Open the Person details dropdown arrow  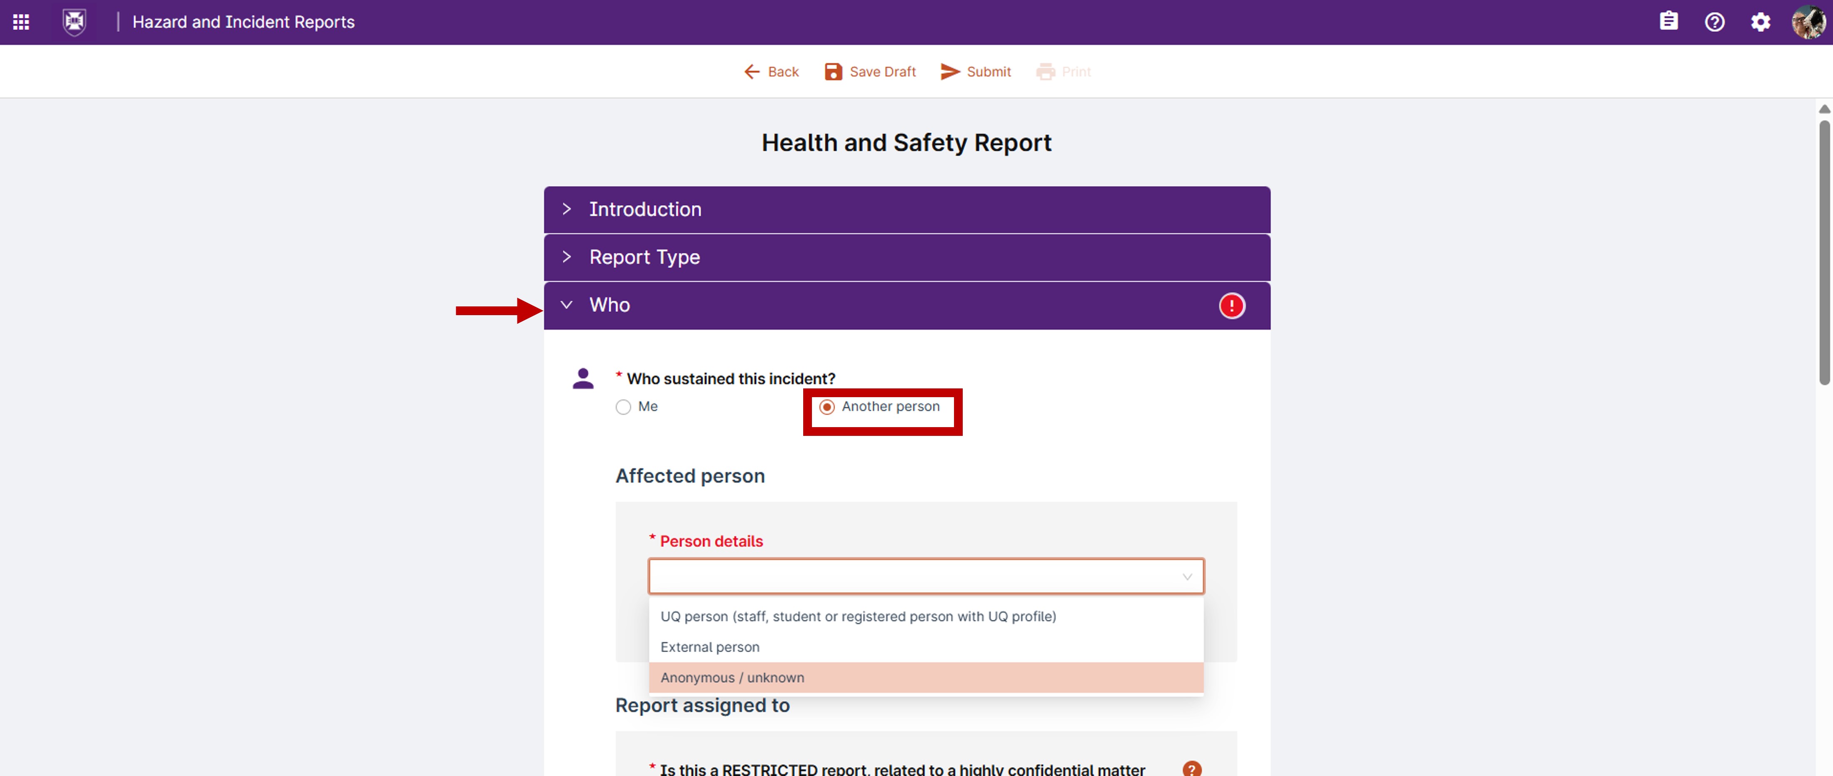pos(1187,577)
